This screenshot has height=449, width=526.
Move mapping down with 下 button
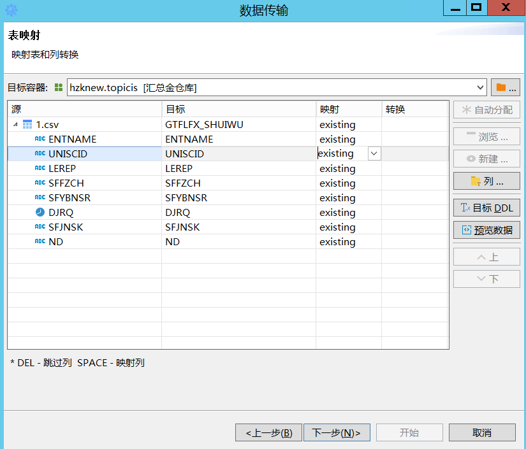click(x=486, y=279)
